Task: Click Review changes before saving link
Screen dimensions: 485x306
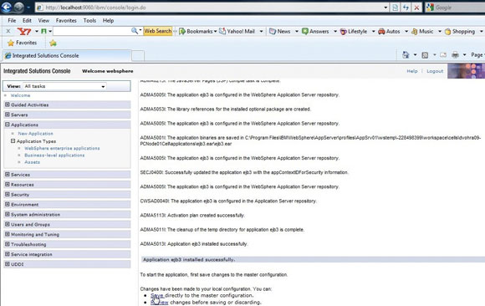Action: click(x=159, y=303)
